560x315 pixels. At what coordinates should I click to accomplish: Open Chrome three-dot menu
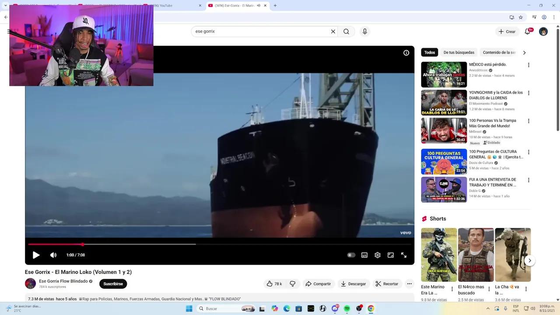[x=554, y=17]
